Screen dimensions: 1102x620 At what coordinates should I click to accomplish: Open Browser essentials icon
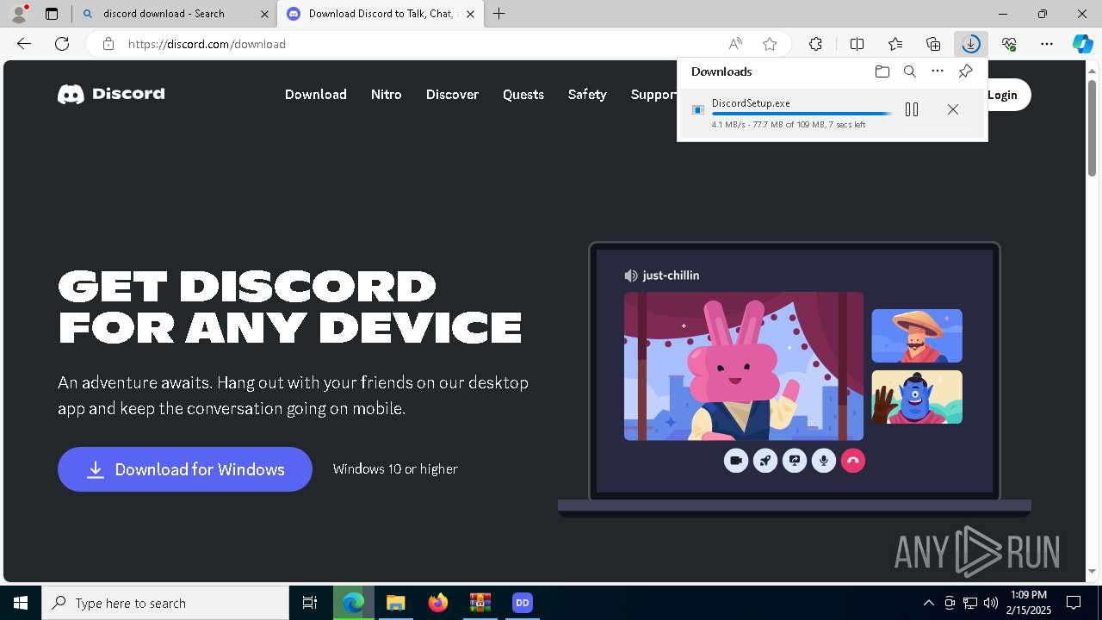(x=1009, y=44)
